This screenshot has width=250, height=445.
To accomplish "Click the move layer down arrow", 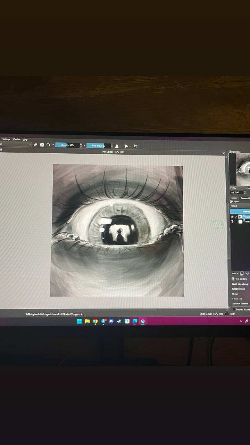I will (247, 273).
